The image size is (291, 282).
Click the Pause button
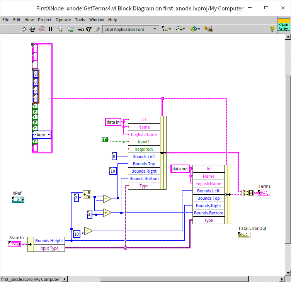pos(51,29)
